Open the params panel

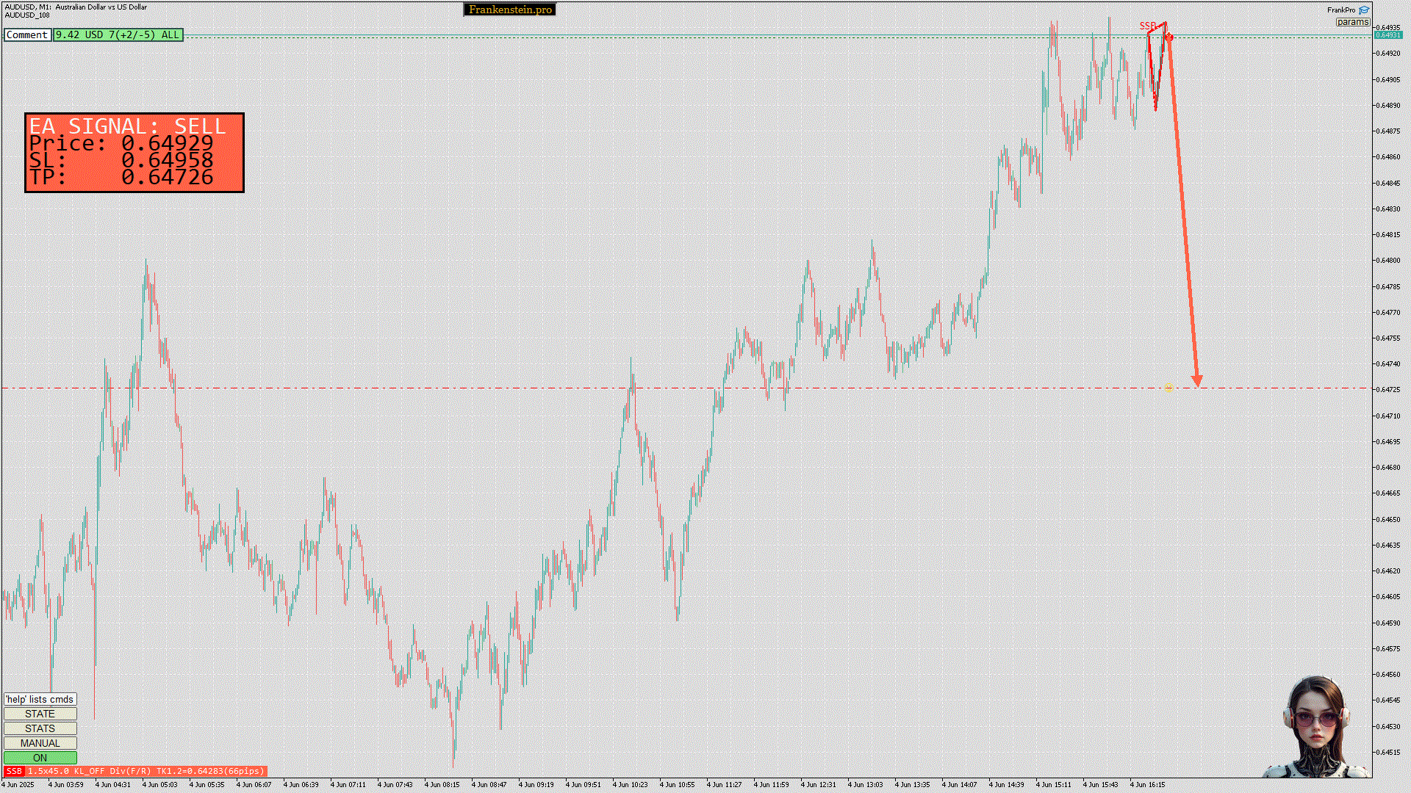point(1352,22)
